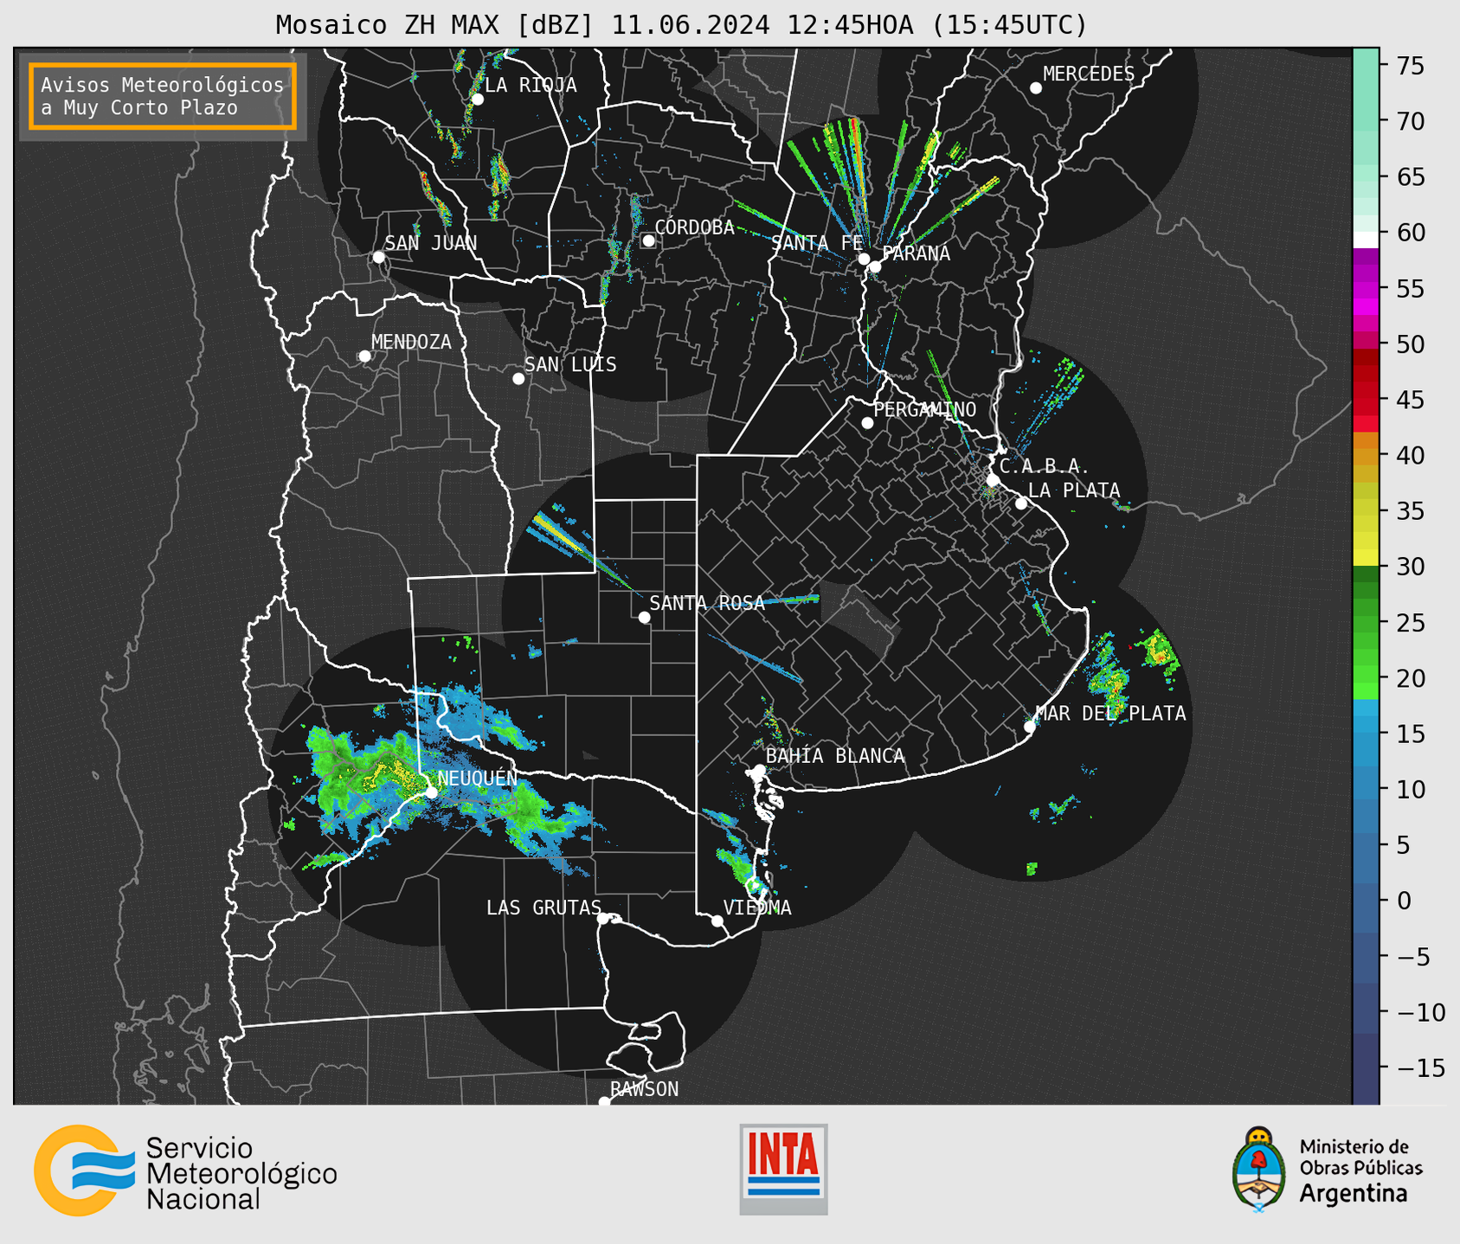Select the La Rioja city marker
The image size is (1460, 1244).
click(x=478, y=99)
